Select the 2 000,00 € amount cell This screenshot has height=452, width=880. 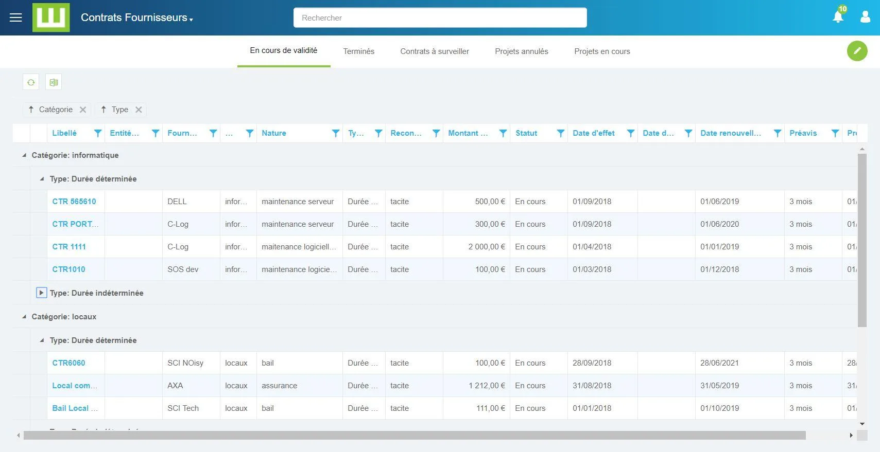click(x=476, y=247)
